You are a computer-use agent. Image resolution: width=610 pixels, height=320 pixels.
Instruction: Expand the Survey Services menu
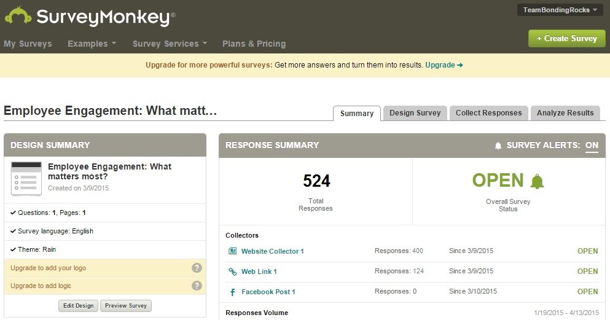point(170,44)
